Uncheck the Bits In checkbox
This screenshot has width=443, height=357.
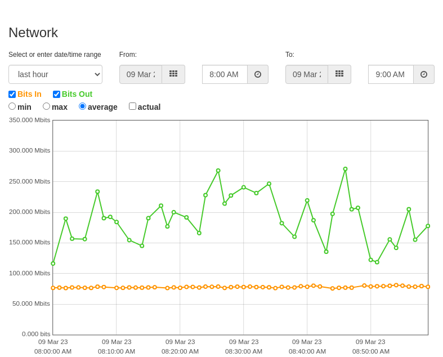[x=12, y=94]
